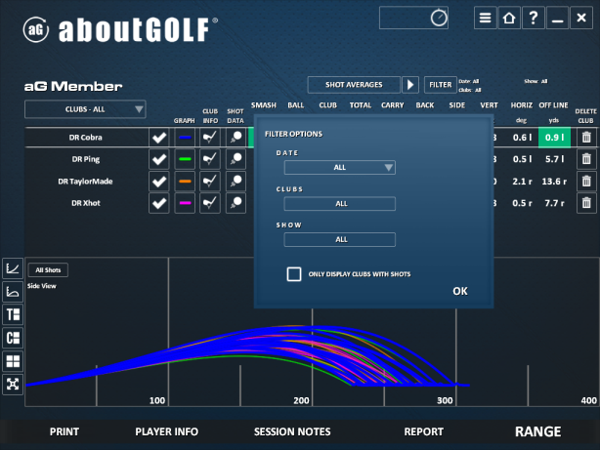
Task: Open the Date filter dropdown
Action: 340,168
